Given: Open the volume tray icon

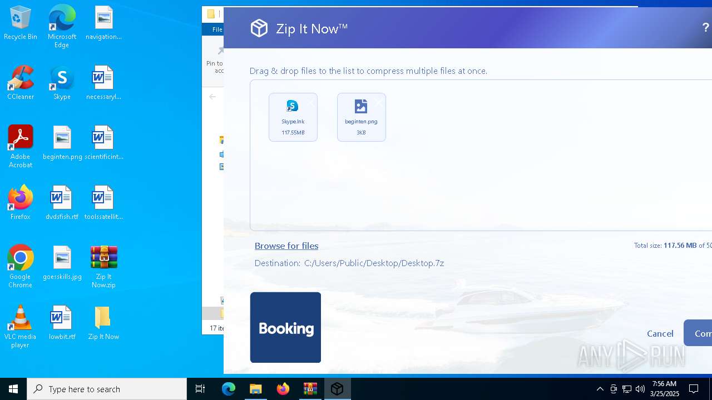Looking at the screenshot, I should [640, 389].
